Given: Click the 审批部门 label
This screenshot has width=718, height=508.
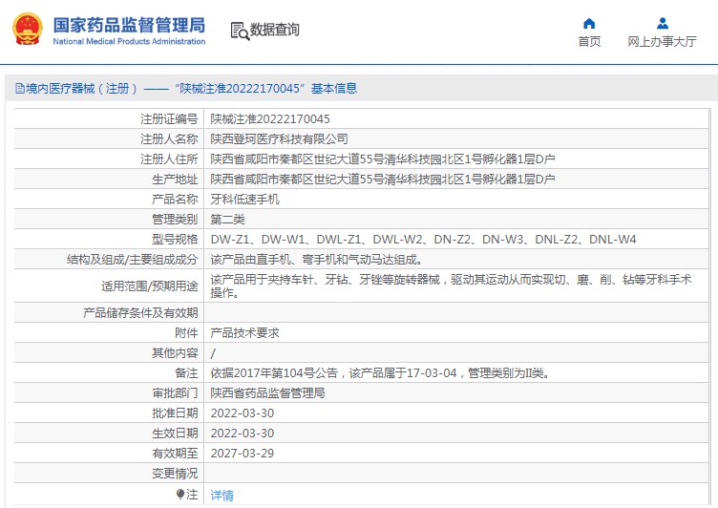Looking at the screenshot, I should pos(175,393).
